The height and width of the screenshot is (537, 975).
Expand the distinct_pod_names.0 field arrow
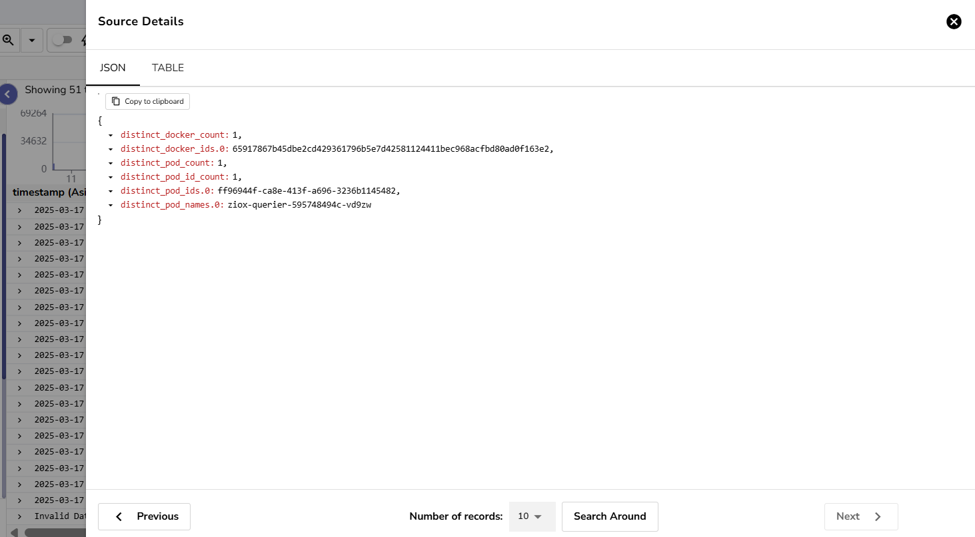pyautogui.click(x=111, y=204)
